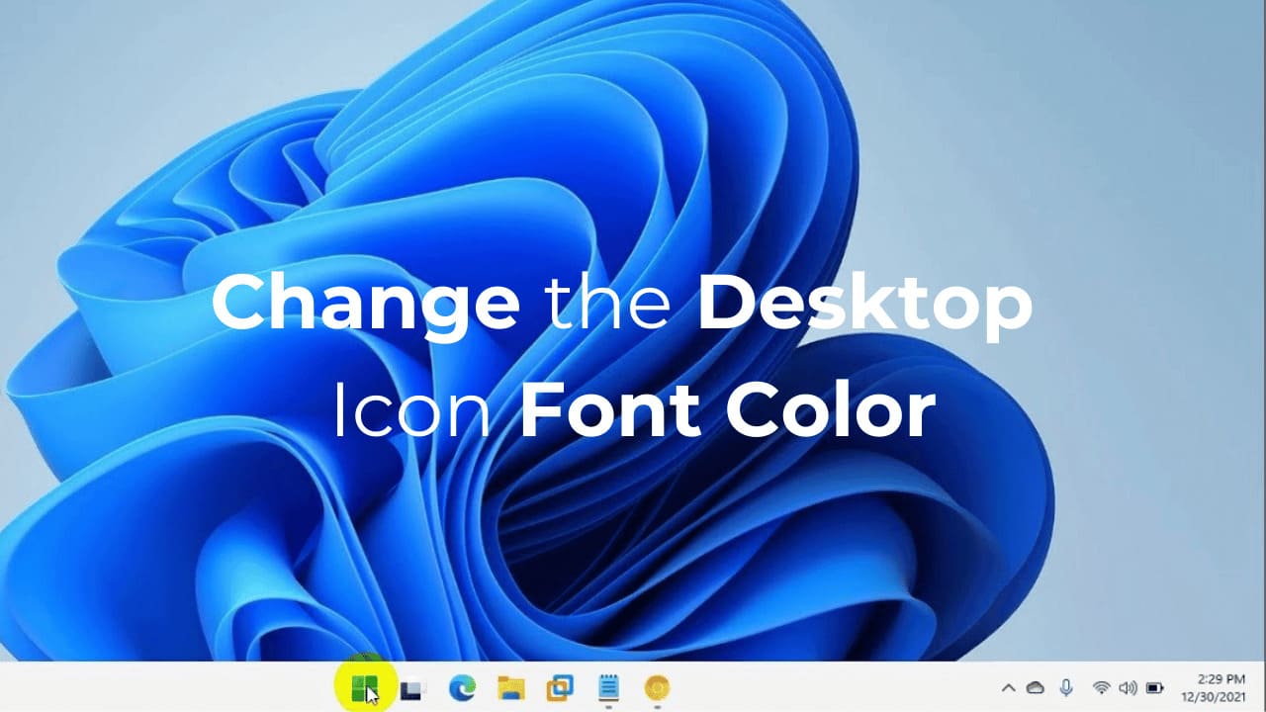This screenshot has height=712, width=1266.
Task: Open File Explorer from the taskbar
Action: coord(510,686)
